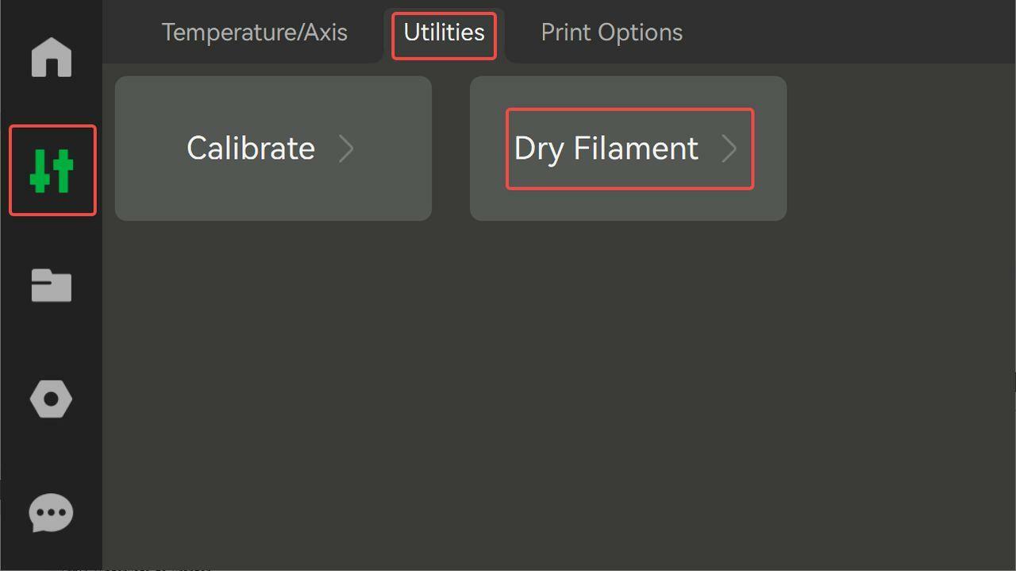This screenshot has width=1016, height=571.
Task: Click empty padding inside Dry Filament card
Action: point(628,206)
